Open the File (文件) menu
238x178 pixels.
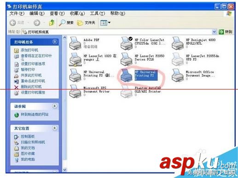[17, 13]
